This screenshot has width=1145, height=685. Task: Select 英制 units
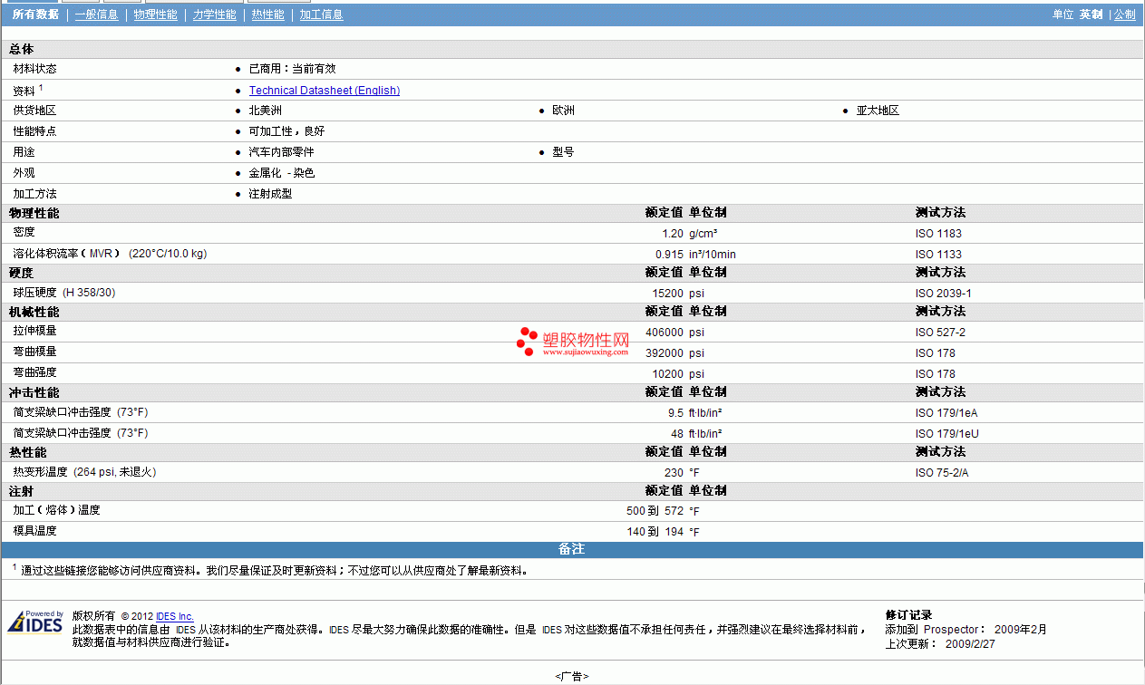pyautogui.click(x=1091, y=15)
